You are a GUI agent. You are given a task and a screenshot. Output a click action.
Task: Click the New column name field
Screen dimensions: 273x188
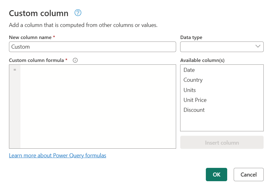tap(92, 46)
